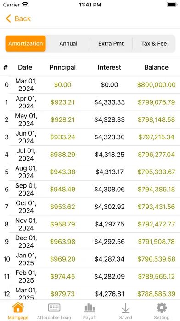Switch to the Annual segment

68,43
